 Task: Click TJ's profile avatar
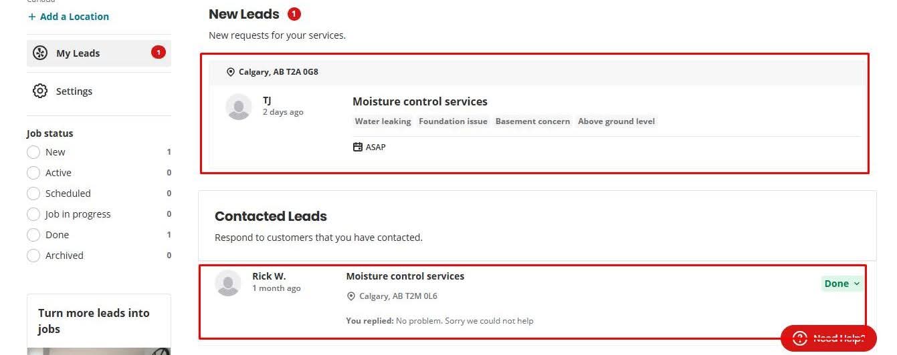click(x=239, y=107)
